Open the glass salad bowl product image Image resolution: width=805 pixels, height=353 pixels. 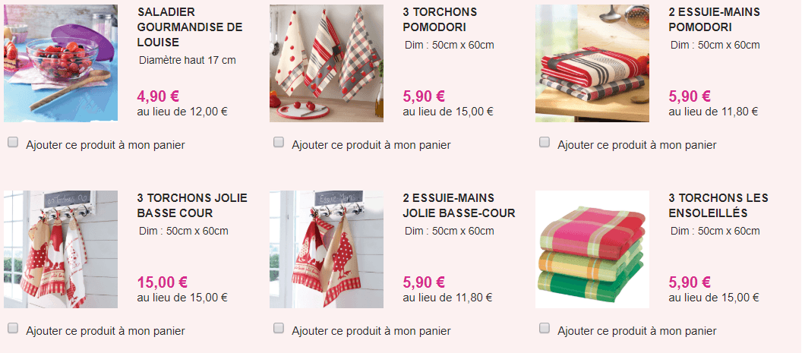(x=61, y=63)
